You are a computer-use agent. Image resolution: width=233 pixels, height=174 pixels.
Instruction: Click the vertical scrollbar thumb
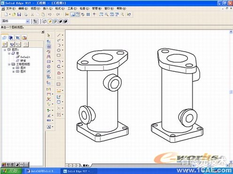pos(231,92)
